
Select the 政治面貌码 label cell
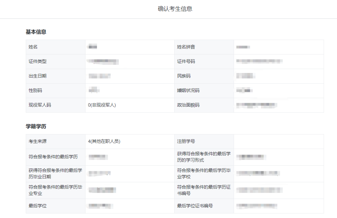pos(204,105)
